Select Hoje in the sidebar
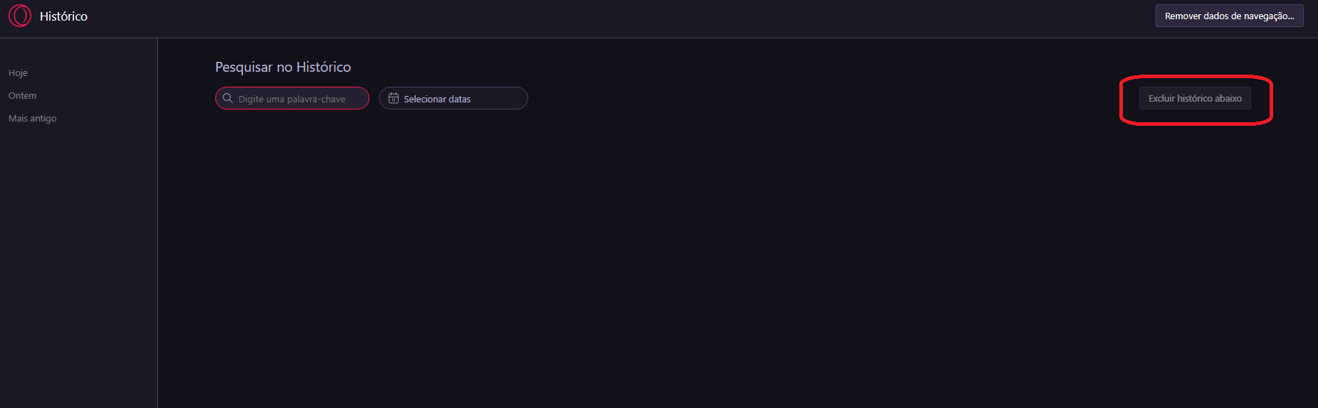 coord(18,73)
